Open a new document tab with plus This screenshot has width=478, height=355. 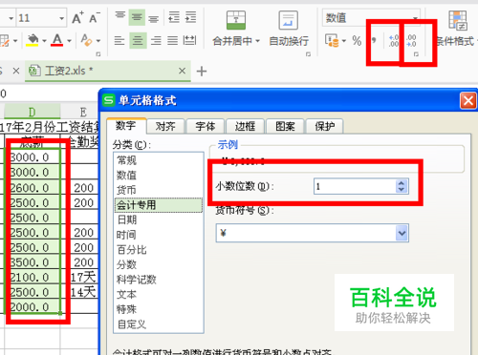click(202, 71)
